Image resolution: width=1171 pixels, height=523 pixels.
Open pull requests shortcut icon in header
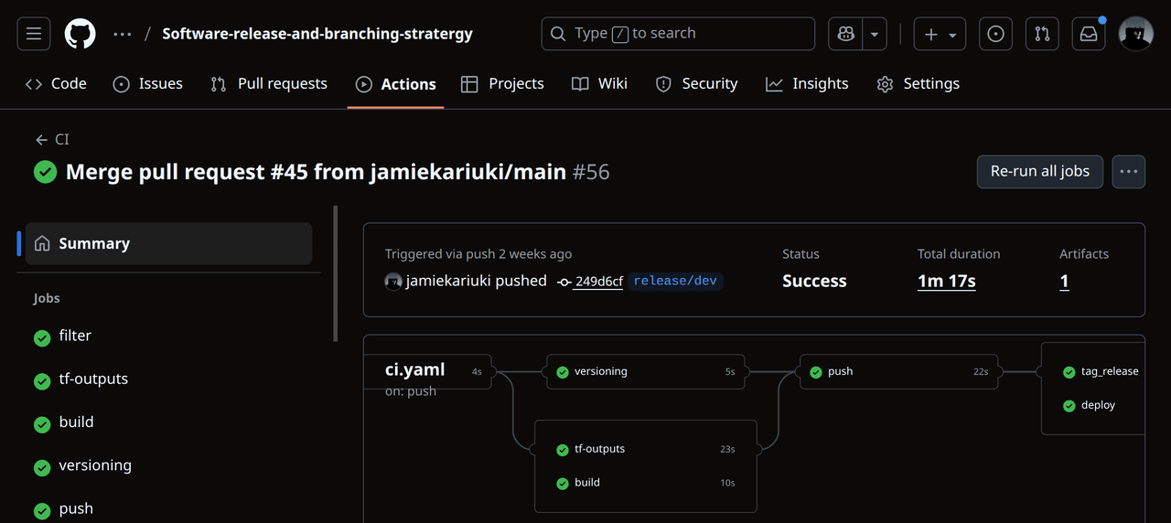tap(1042, 34)
